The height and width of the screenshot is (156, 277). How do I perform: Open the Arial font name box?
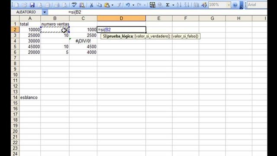(257, 5)
